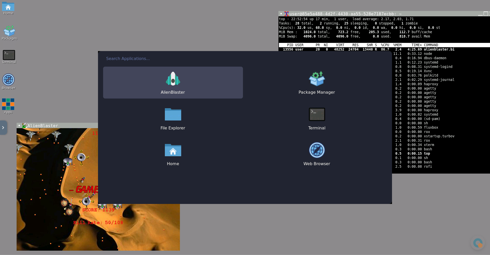Click the Home icon on the desktop
This screenshot has width=490, height=255.
8,8
